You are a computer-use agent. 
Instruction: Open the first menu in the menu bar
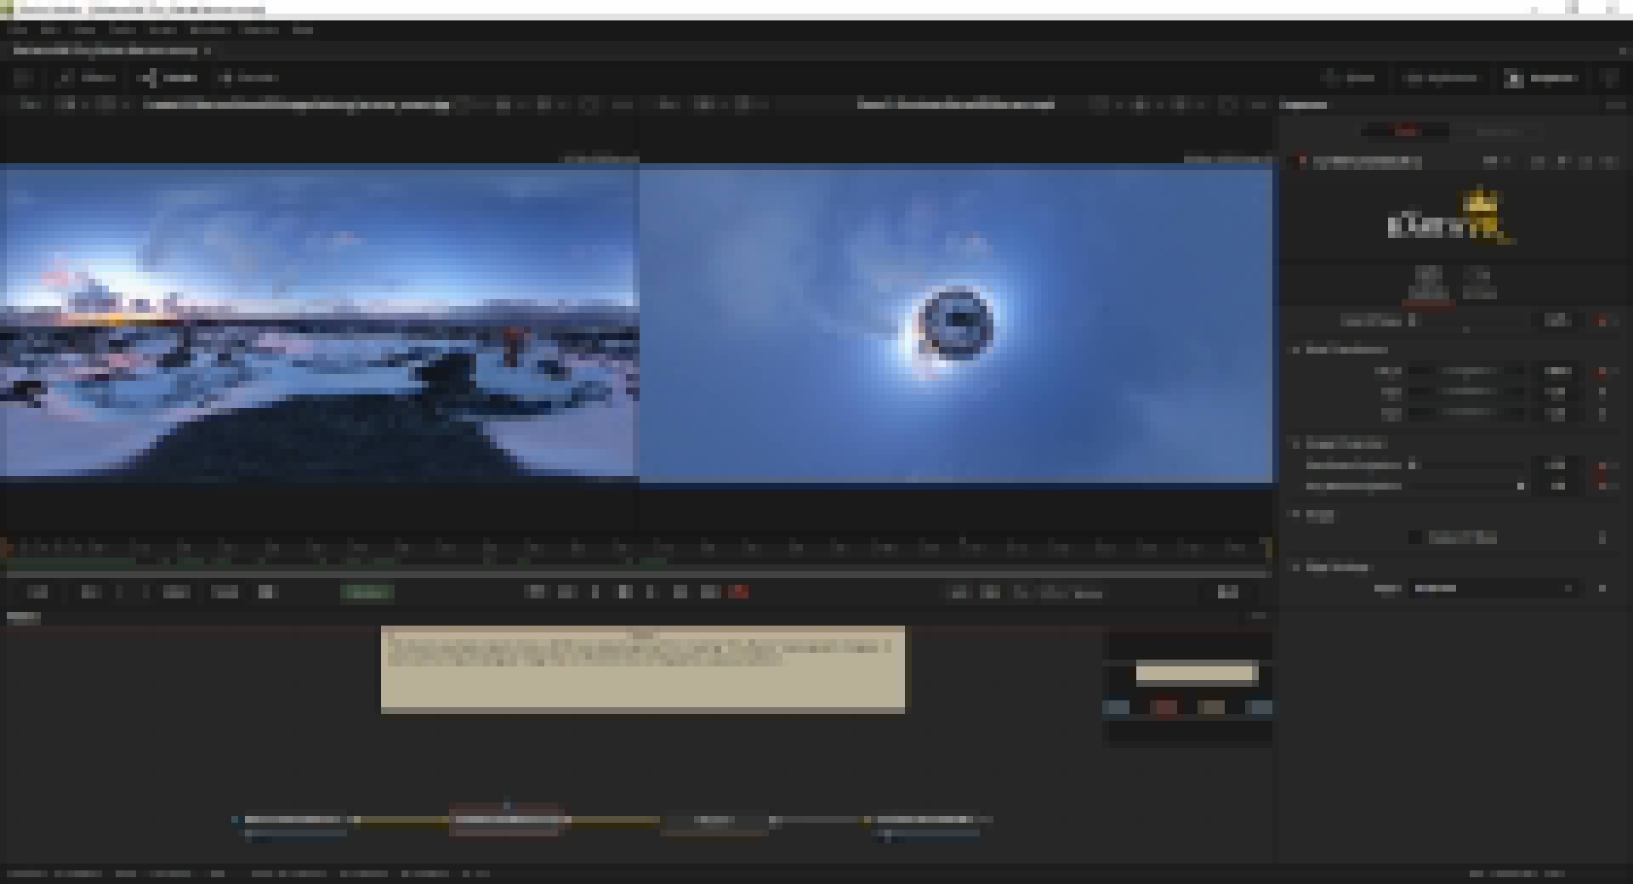click(x=17, y=30)
